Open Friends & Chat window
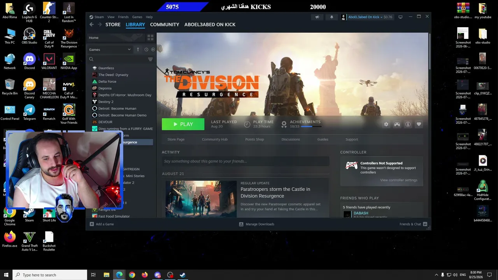The image size is (498, 280). [x=413, y=224]
